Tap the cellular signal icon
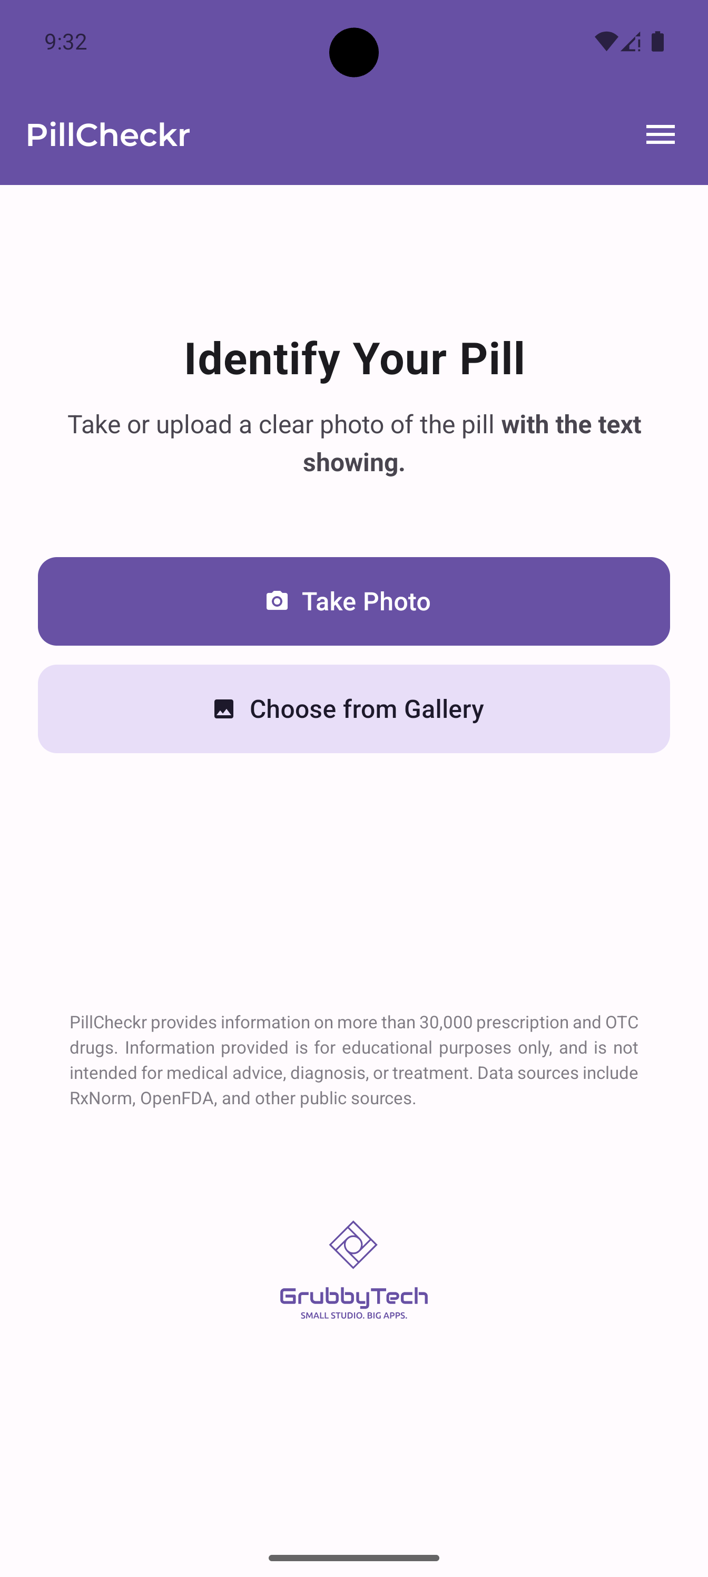Screen dimensions: 708x1577 pos(631,42)
